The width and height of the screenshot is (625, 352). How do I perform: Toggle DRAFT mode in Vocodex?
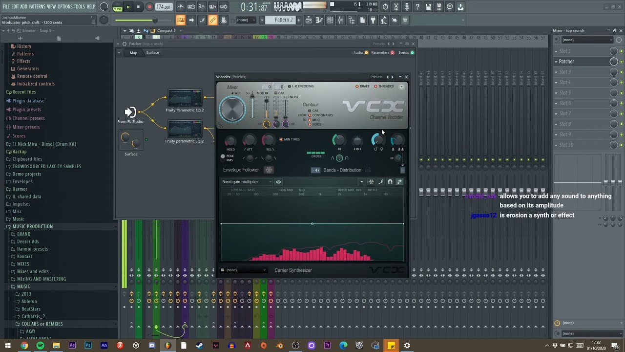point(362,87)
